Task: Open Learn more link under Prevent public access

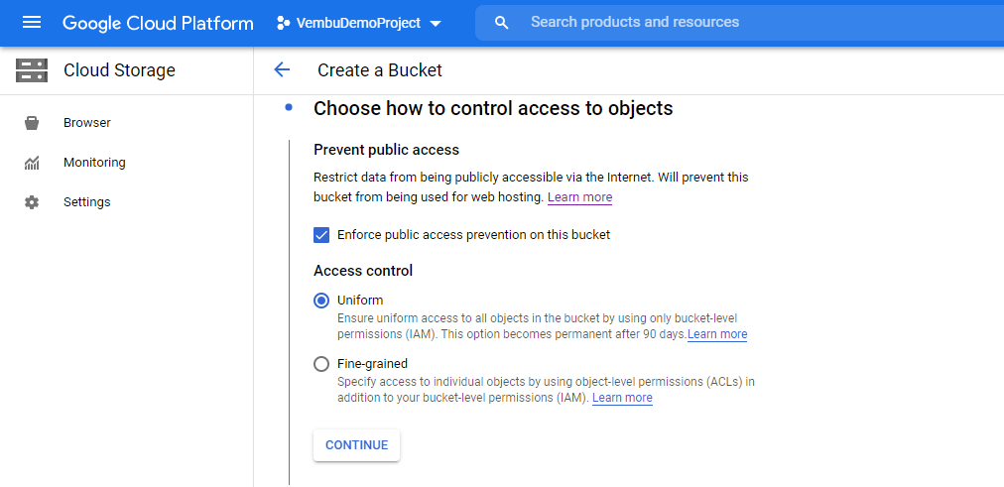Action: coord(579,197)
